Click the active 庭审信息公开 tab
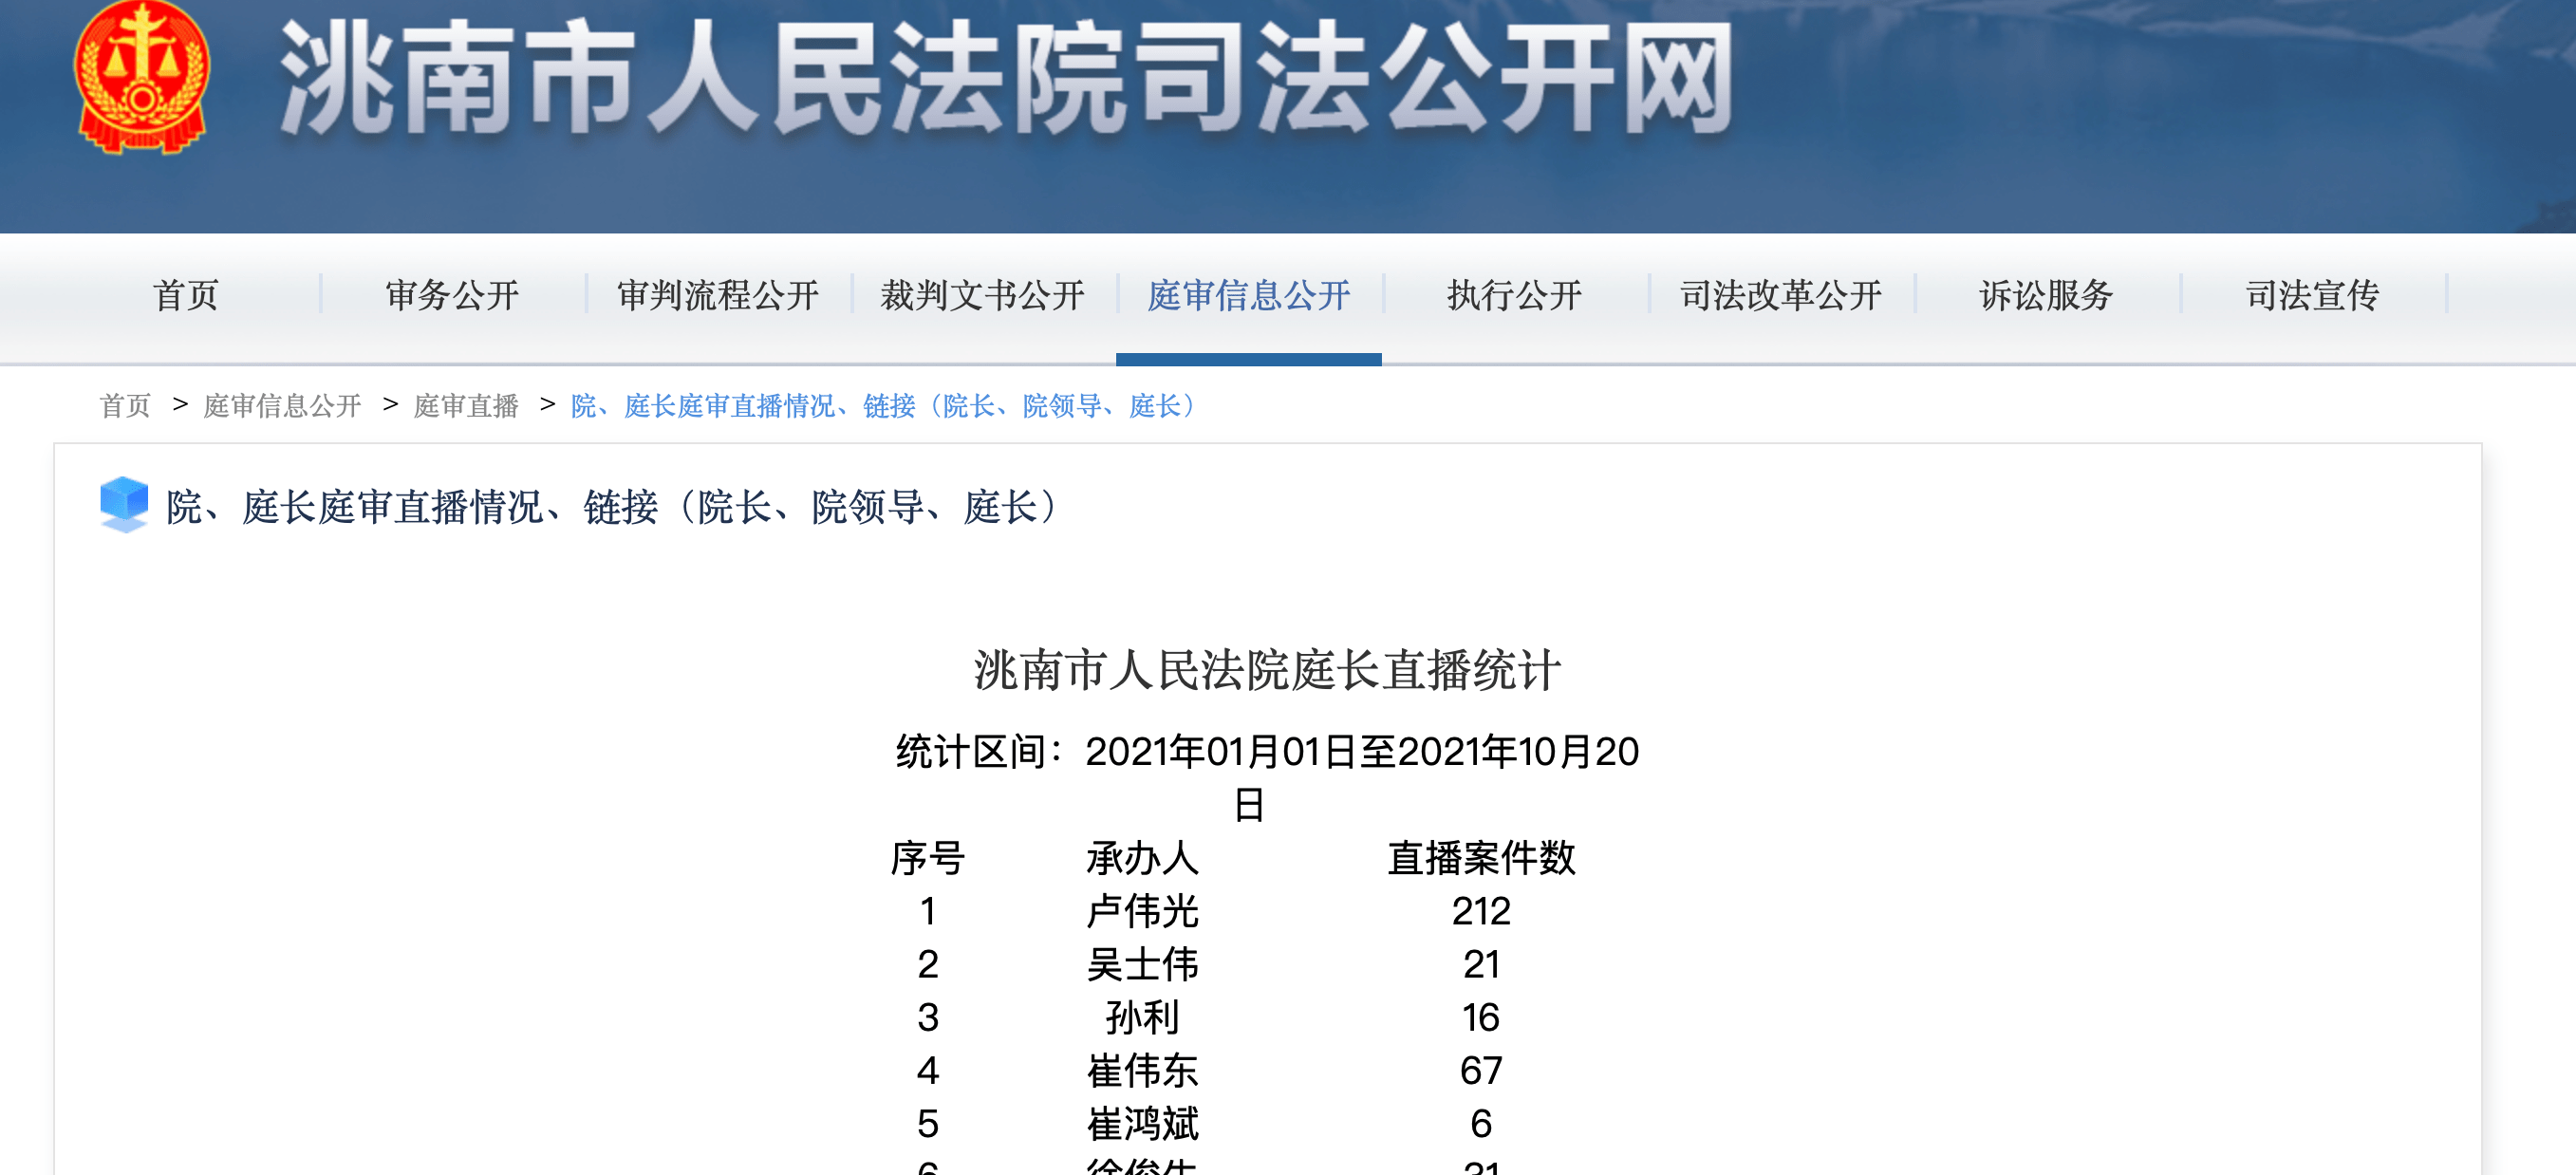The image size is (2576, 1175). click(x=1248, y=295)
